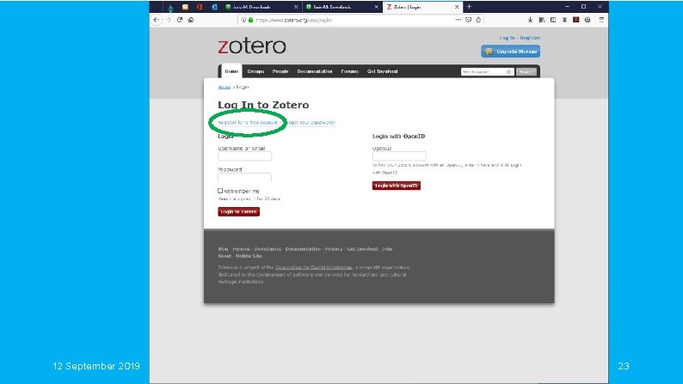This screenshot has width=683, height=384.
Task: Follow the Register link at top right
Action: (530, 38)
